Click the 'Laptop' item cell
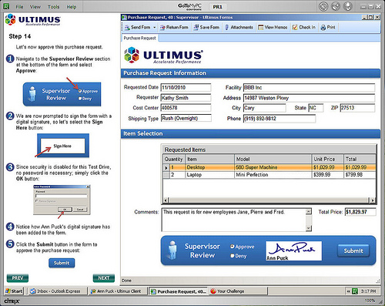Image resolution: width=385 pixels, height=306 pixels. [209, 175]
